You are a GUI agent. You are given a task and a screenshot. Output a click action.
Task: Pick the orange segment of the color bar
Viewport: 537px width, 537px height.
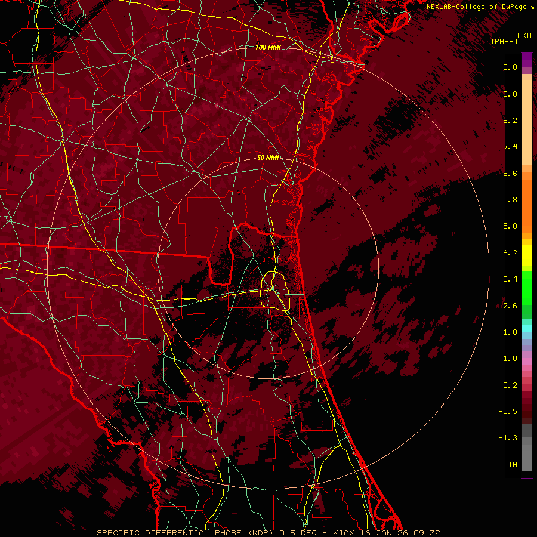pos(527,205)
